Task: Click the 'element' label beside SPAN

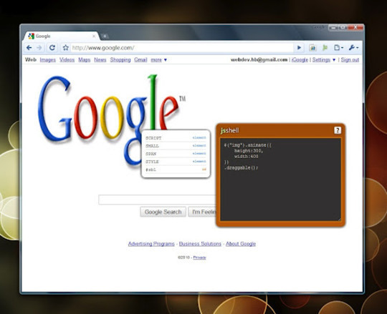Action: 199,154
